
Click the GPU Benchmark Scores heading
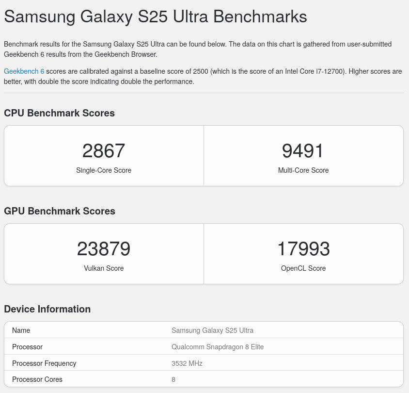click(x=60, y=211)
